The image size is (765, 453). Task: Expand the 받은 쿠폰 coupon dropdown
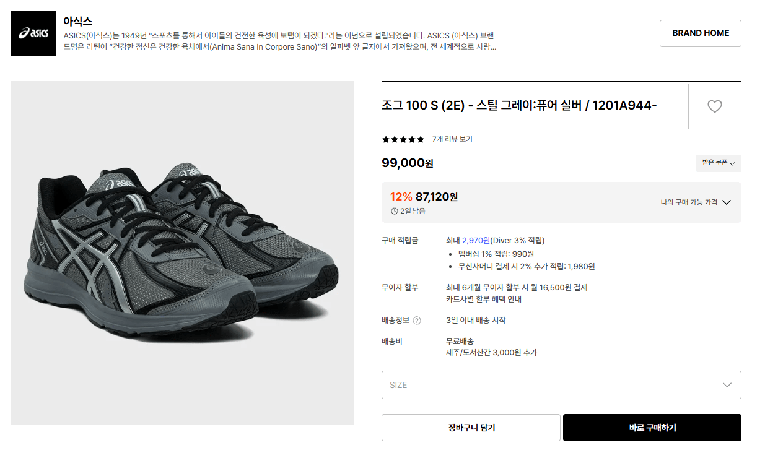pyautogui.click(x=719, y=163)
